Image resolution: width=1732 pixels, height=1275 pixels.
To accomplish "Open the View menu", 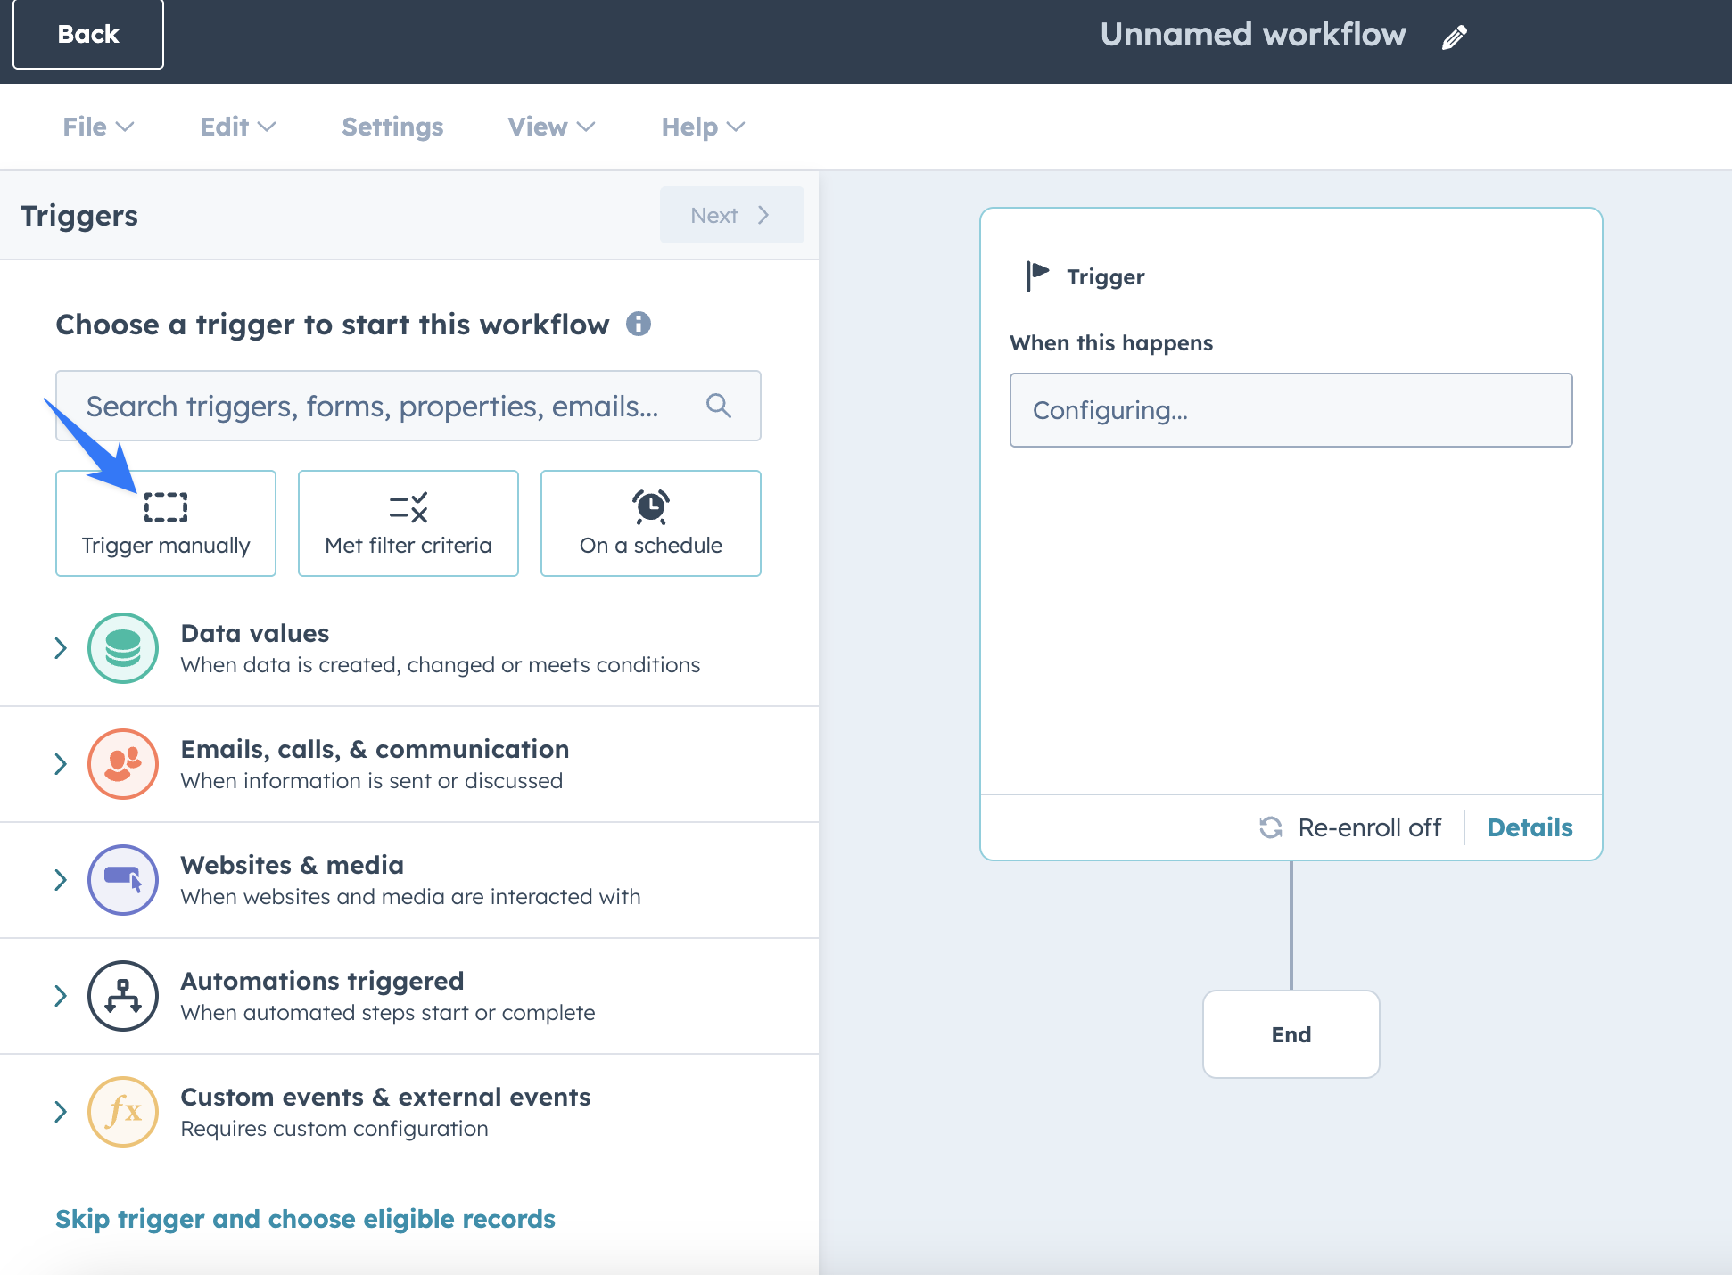I will click(551, 127).
